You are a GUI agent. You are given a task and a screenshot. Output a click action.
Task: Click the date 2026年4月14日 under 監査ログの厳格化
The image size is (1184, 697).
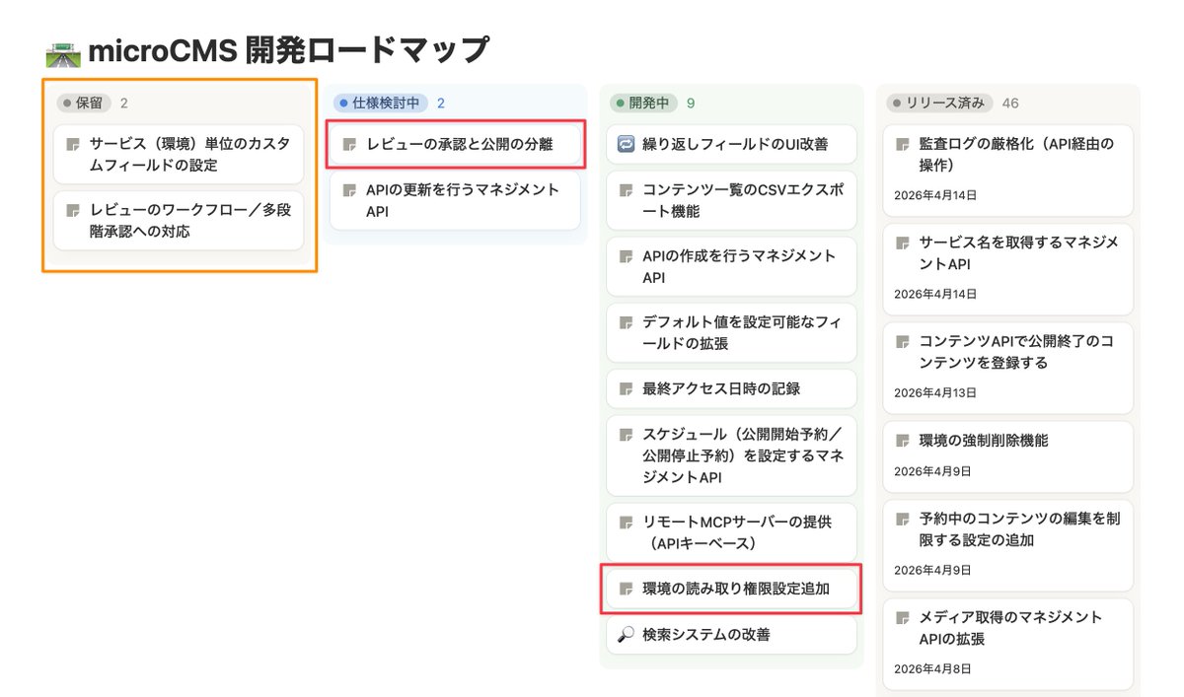[935, 195]
